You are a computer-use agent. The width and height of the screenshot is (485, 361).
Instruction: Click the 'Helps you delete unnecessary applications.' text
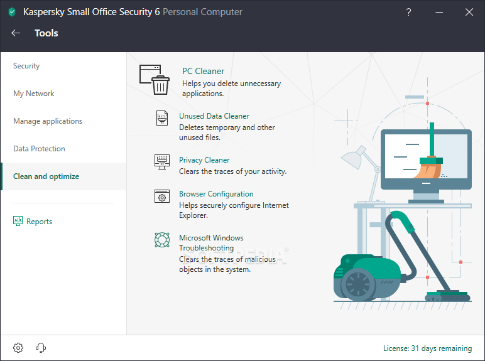(x=231, y=89)
